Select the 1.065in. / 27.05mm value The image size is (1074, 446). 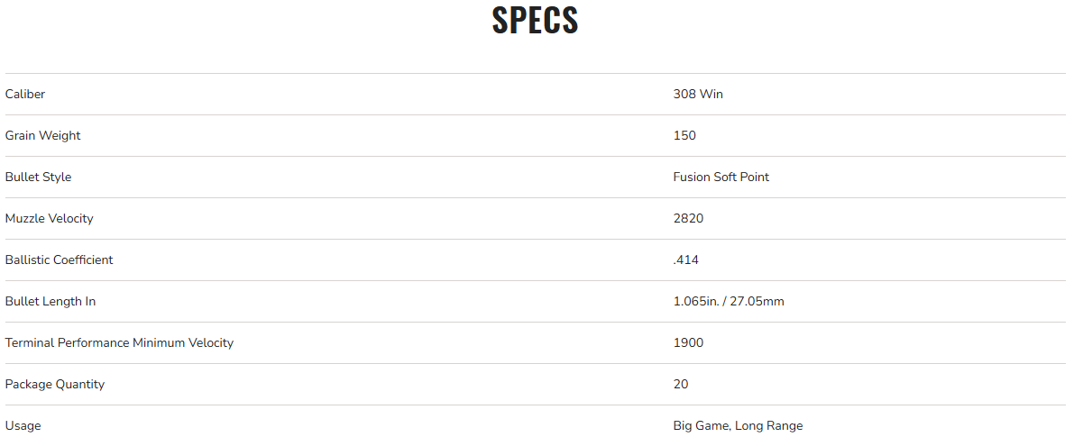tap(729, 301)
